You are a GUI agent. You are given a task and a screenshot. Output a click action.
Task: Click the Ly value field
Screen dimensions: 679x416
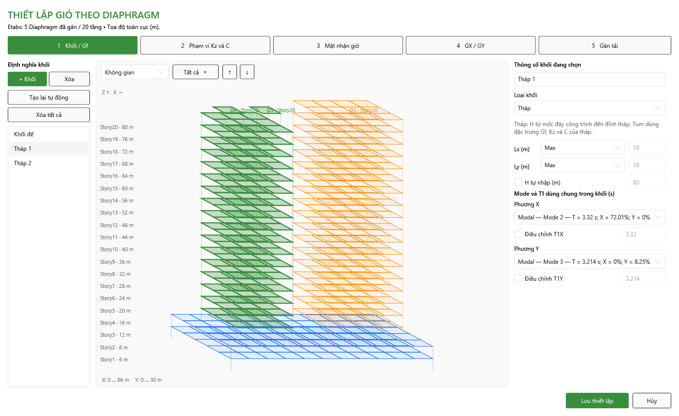647,165
